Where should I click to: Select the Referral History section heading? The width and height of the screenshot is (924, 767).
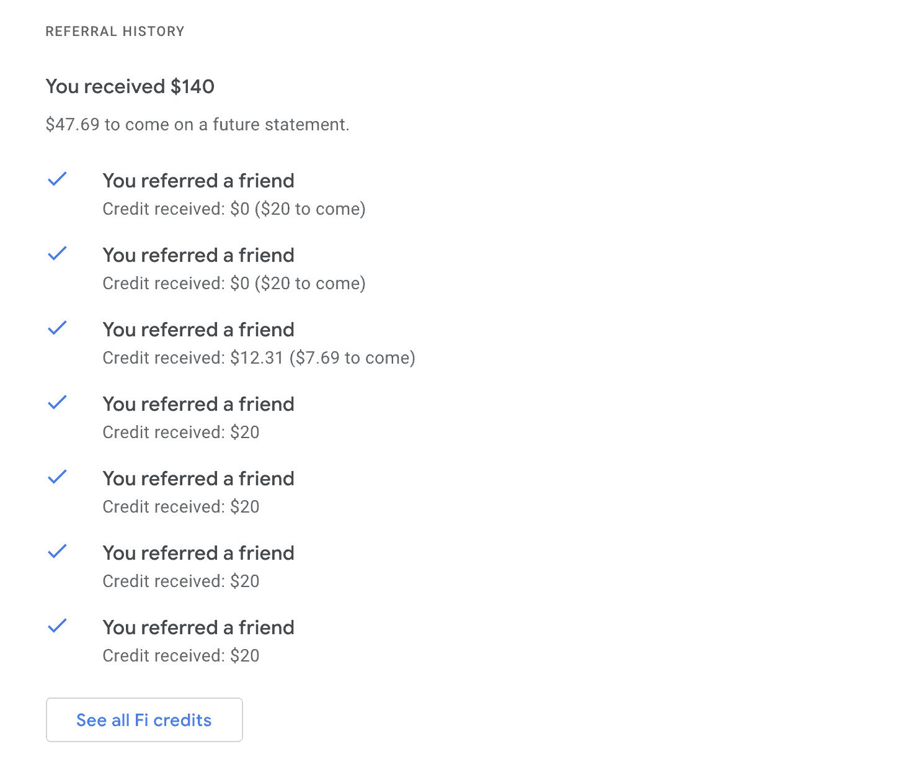click(x=115, y=32)
